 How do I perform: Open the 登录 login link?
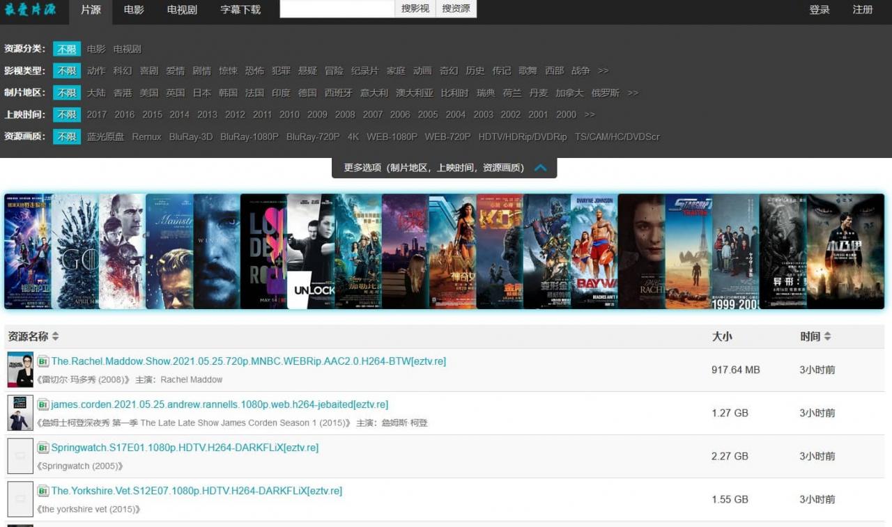(820, 10)
